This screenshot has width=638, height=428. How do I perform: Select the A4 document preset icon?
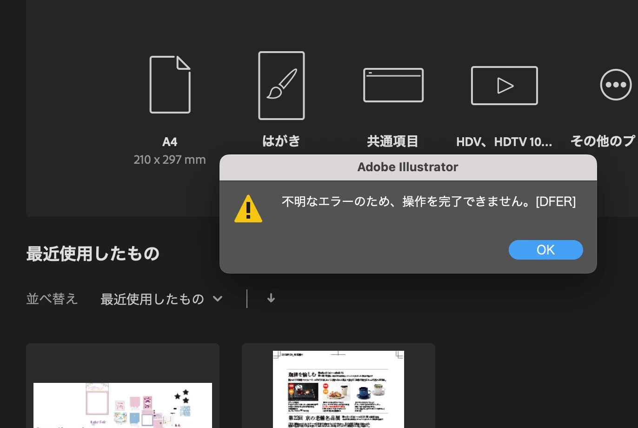170,85
